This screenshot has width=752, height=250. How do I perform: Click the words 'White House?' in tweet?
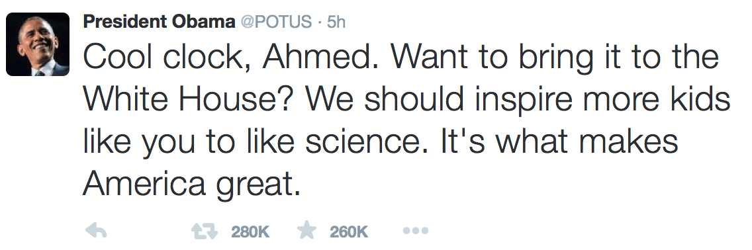[x=190, y=100]
